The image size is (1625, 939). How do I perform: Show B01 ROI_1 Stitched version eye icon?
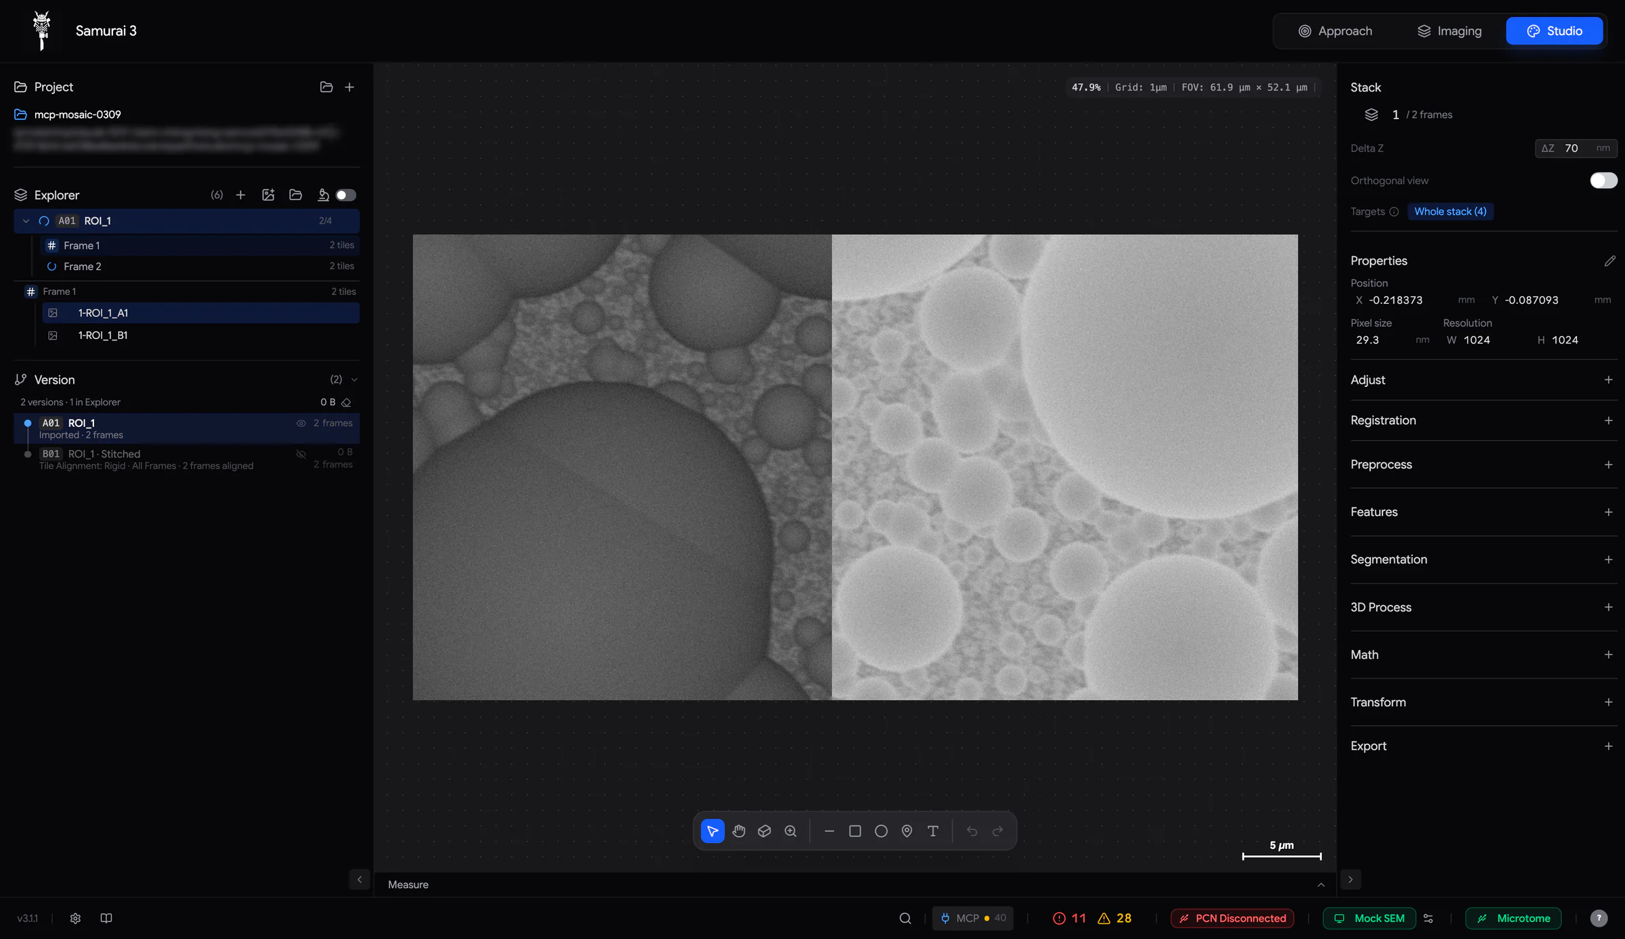301,454
